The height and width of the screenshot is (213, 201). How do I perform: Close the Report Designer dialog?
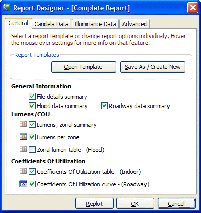193,8
